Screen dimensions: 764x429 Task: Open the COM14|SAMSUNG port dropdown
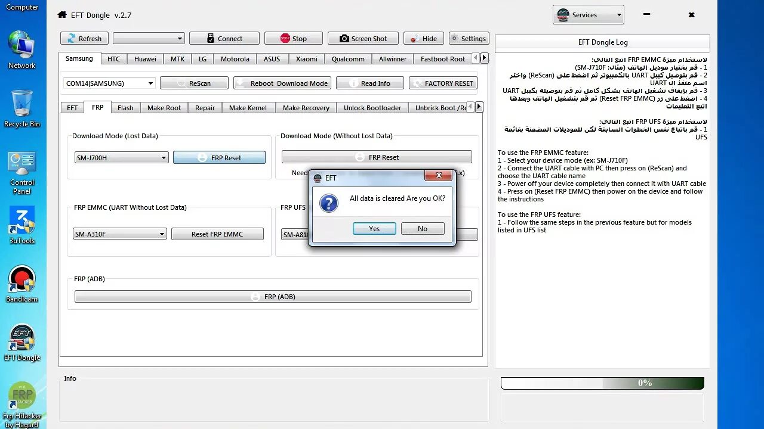click(x=109, y=83)
